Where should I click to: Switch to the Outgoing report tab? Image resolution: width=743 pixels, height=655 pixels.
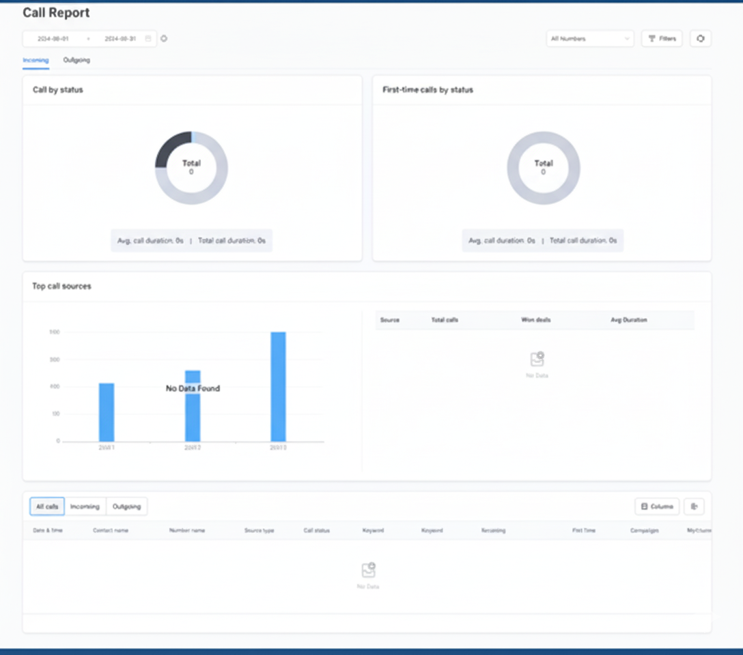point(76,60)
